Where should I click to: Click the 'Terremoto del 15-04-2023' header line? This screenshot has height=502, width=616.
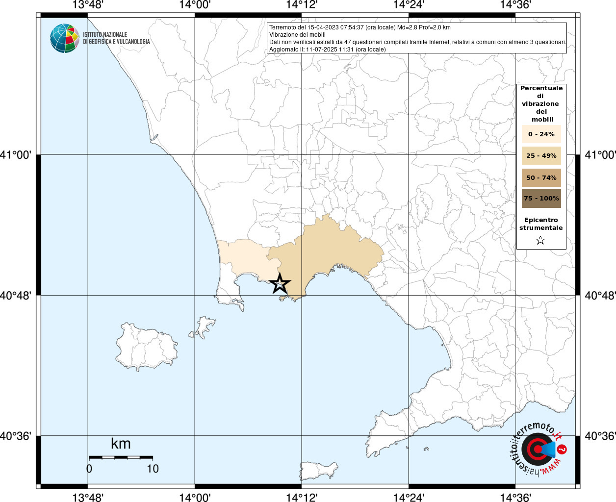point(360,27)
